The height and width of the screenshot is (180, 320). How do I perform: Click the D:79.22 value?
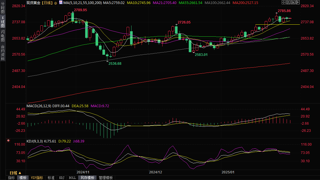[x=64, y=141]
